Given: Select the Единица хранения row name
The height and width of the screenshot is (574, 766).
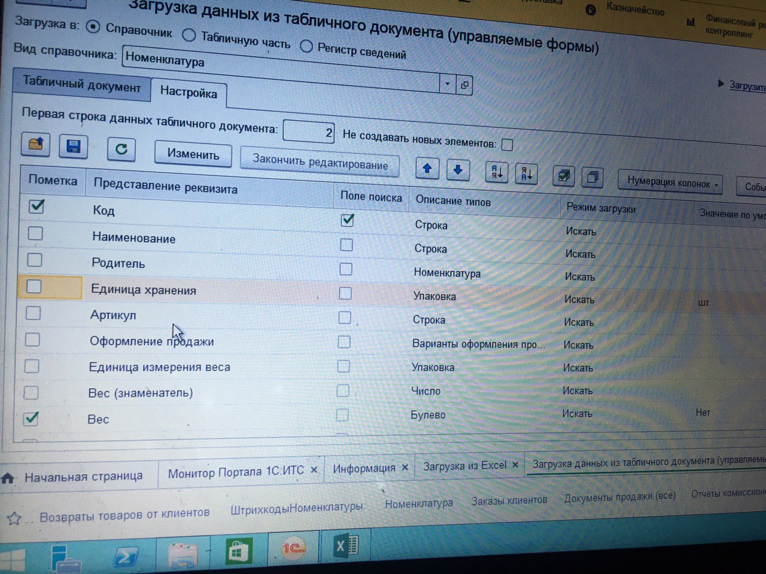Looking at the screenshot, I should pyautogui.click(x=144, y=290).
